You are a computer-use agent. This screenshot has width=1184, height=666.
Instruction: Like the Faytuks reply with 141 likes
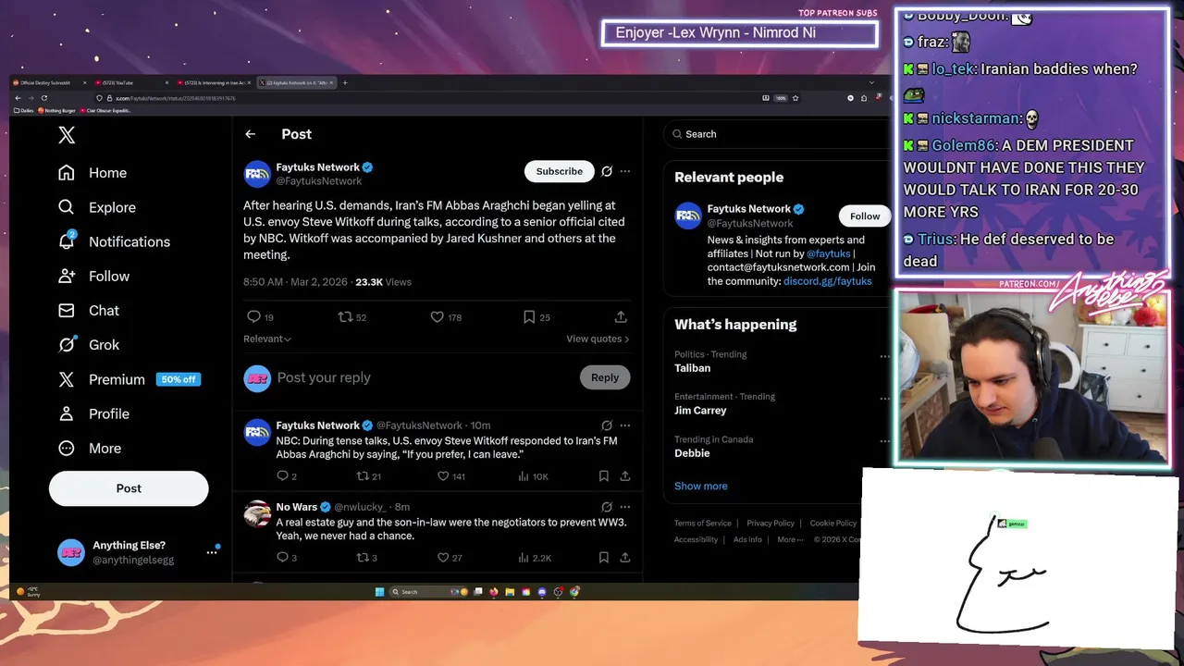[x=451, y=476]
